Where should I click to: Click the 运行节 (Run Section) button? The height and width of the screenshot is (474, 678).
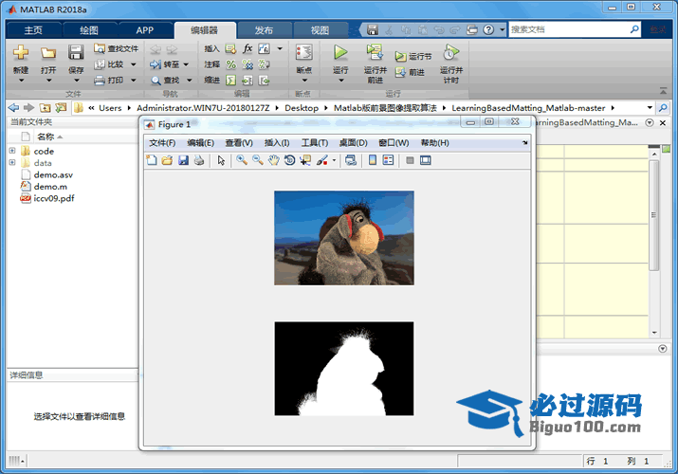413,57
